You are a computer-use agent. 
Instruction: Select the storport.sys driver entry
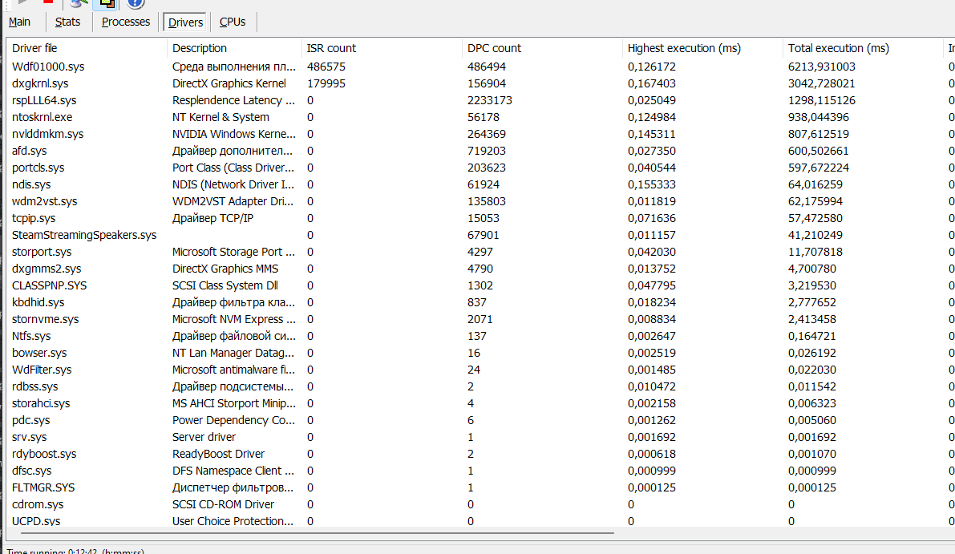42,252
